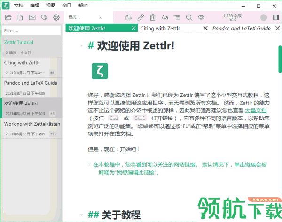Click the 但是，现在：开始吧！ line

click(x=114, y=149)
